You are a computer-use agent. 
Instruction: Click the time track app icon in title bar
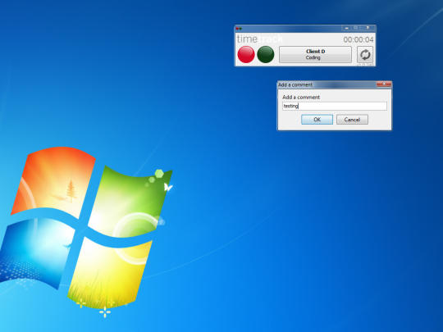(x=239, y=29)
